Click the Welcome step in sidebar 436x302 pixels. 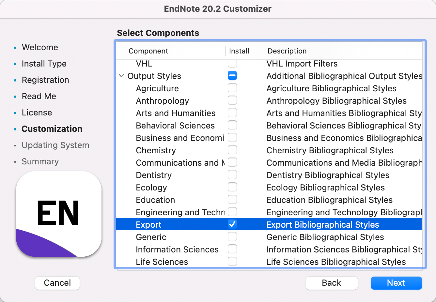40,47
